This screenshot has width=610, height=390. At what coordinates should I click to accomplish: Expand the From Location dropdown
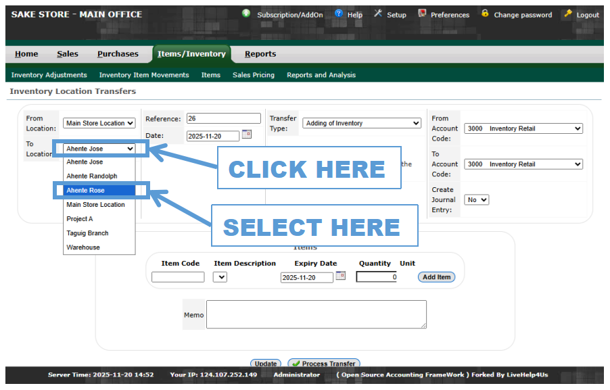click(99, 123)
